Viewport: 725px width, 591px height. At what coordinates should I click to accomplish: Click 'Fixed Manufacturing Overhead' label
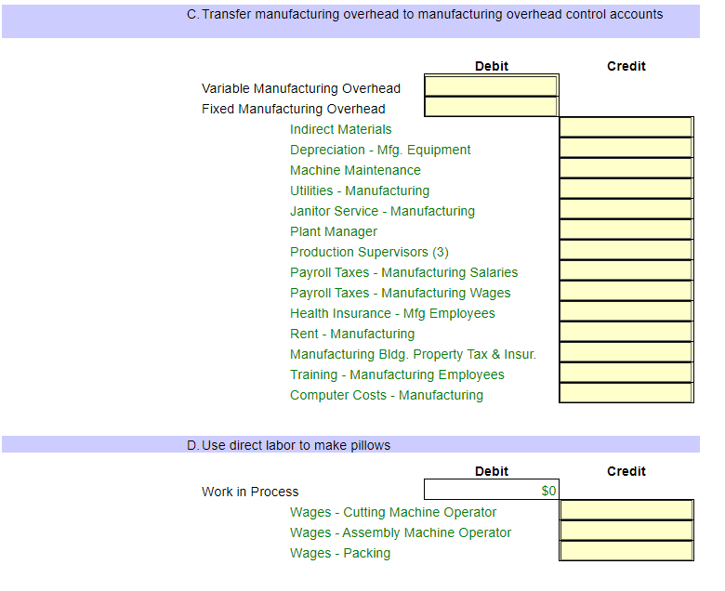[293, 109]
